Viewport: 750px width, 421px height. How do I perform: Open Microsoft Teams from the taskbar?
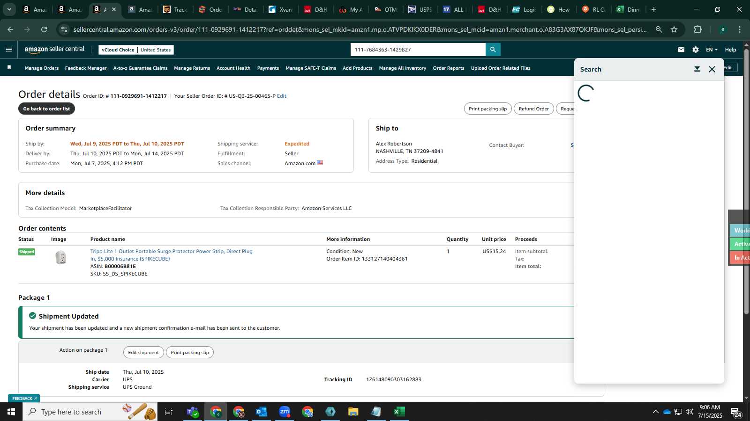click(x=193, y=412)
